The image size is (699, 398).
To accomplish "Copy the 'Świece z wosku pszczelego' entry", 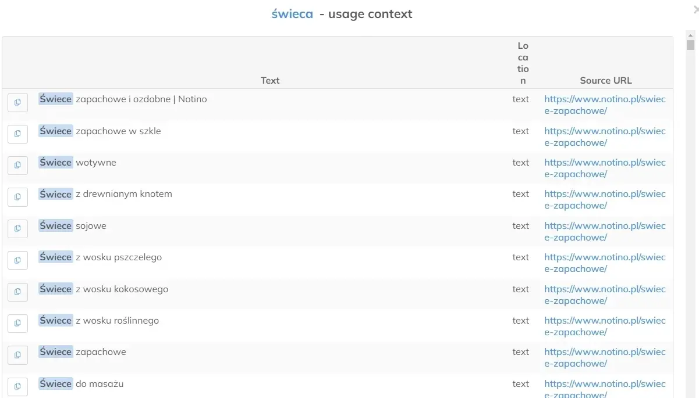I will tap(17, 260).
